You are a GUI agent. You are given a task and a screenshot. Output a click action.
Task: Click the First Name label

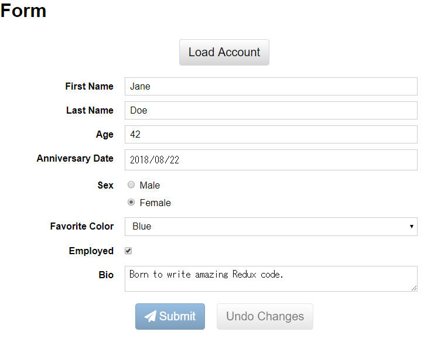click(89, 86)
